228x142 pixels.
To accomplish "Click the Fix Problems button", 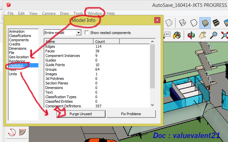I will coord(131,114).
